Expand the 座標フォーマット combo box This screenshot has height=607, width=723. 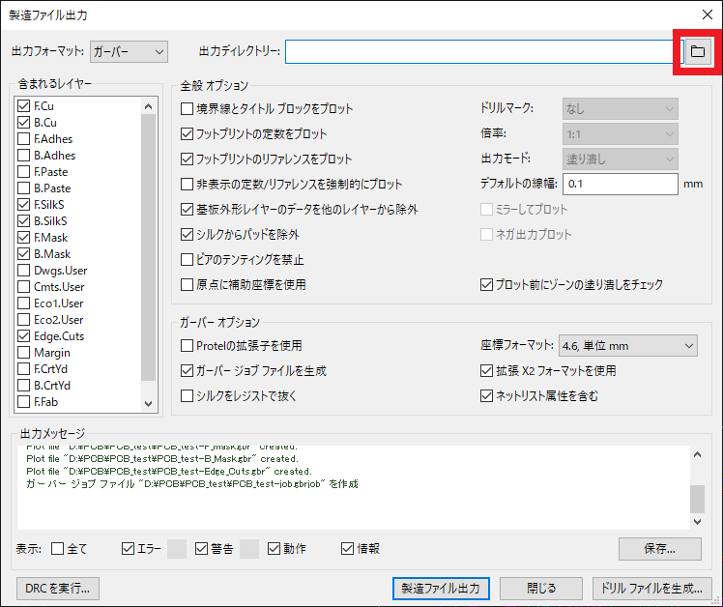click(627, 345)
